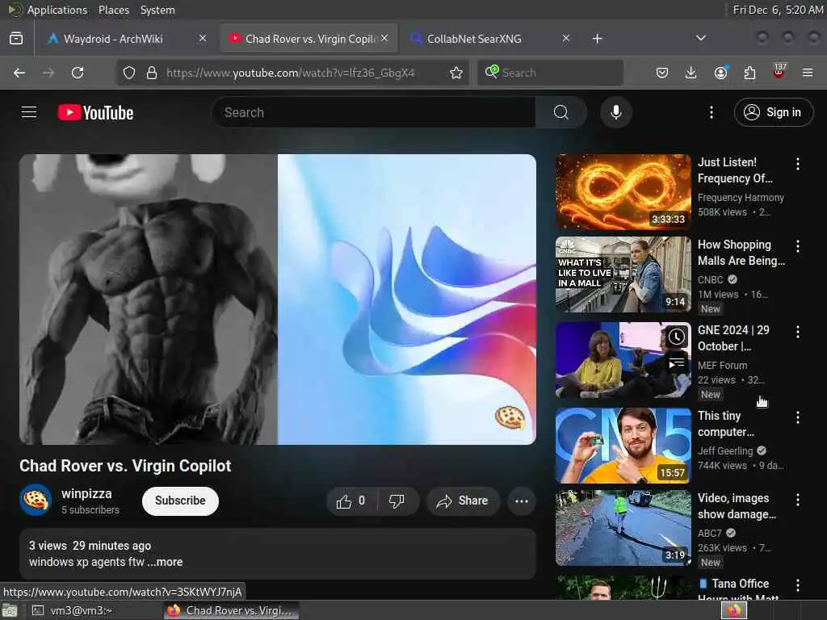Open the Firefox application hamburger menu

click(808, 73)
